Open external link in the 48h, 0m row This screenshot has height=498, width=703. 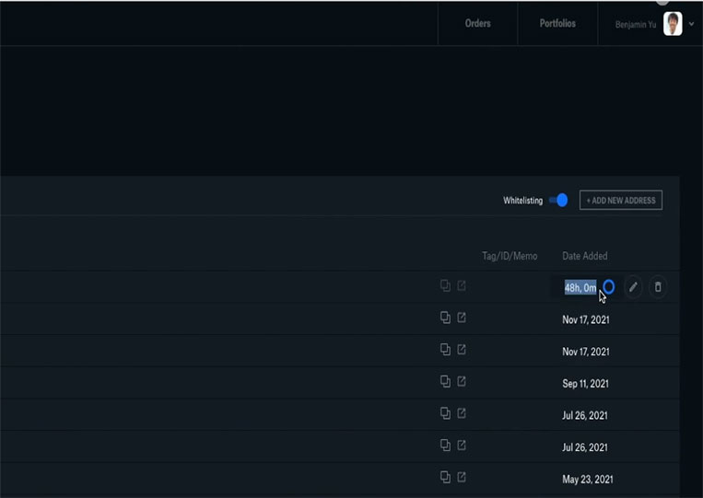pos(462,285)
